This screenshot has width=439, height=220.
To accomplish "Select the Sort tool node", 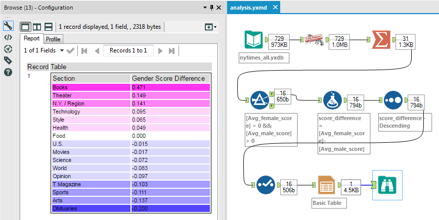I will point(393,101).
